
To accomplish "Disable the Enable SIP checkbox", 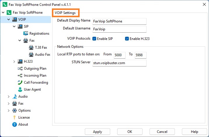I will [x=94, y=39].
